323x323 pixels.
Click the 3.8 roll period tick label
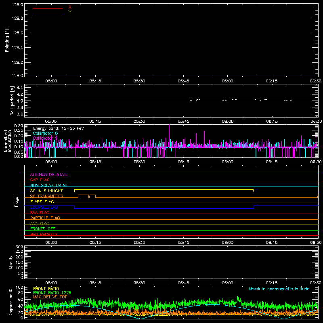click(20, 107)
